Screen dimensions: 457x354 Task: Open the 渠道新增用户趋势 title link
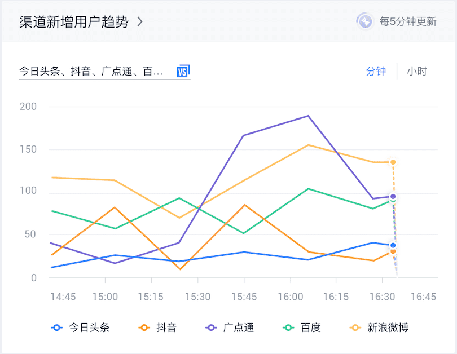74,22
